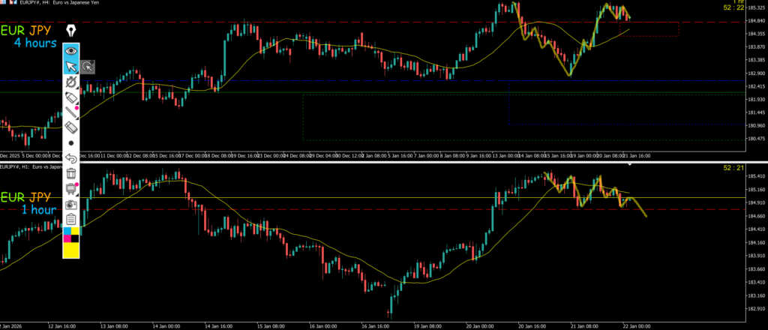
Task: Click the black dot brush size indicator
Action: click(x=71, y=142)
